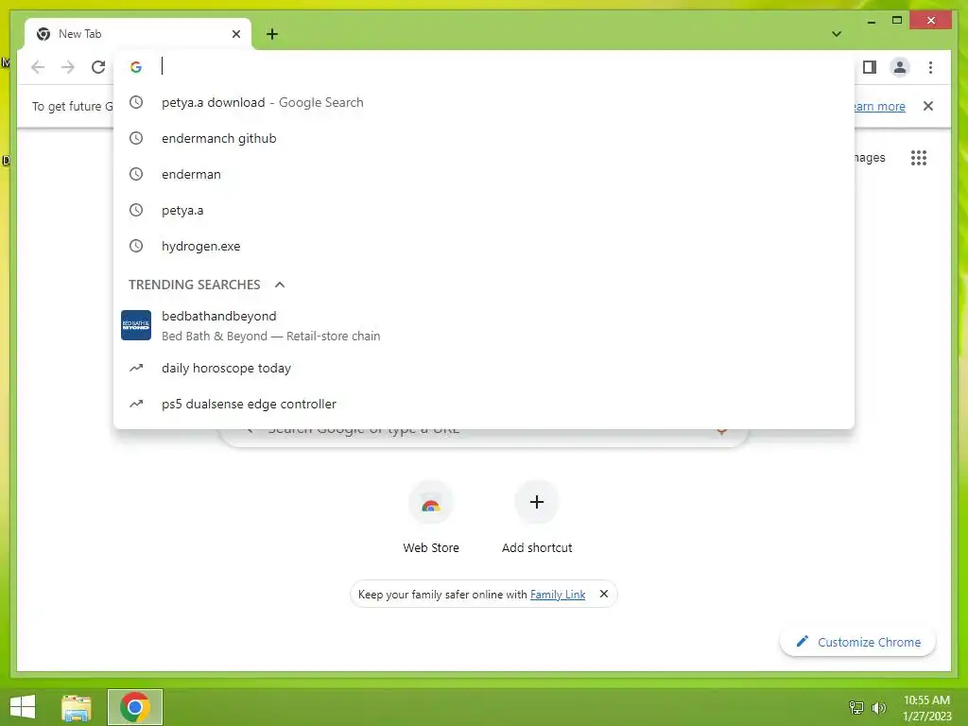The height and width of the screenshot is (726, 968).
Task: Open the network tray icon
Action: pyautogui.click(x=856, y=707)
